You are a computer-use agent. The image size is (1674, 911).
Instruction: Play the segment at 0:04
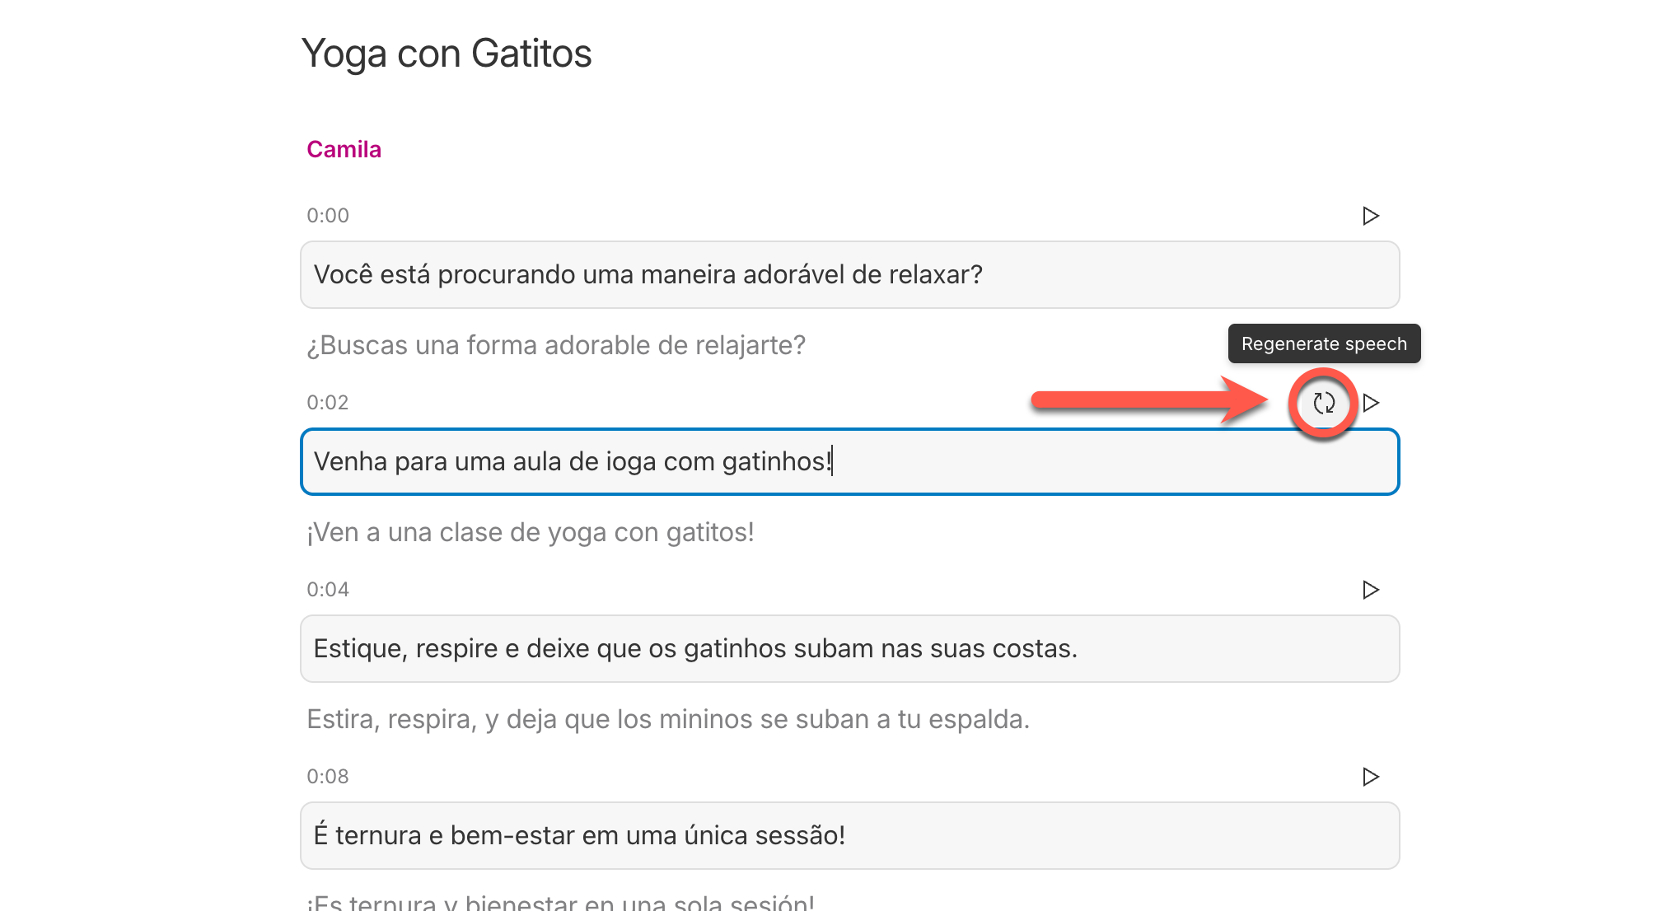[x=1370, y=590]
